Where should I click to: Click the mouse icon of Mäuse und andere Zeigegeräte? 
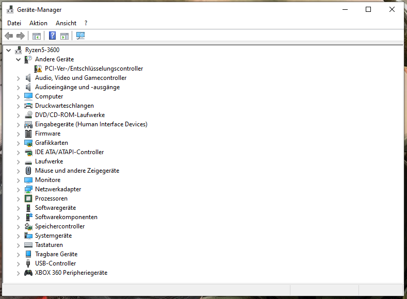(28, 171)
